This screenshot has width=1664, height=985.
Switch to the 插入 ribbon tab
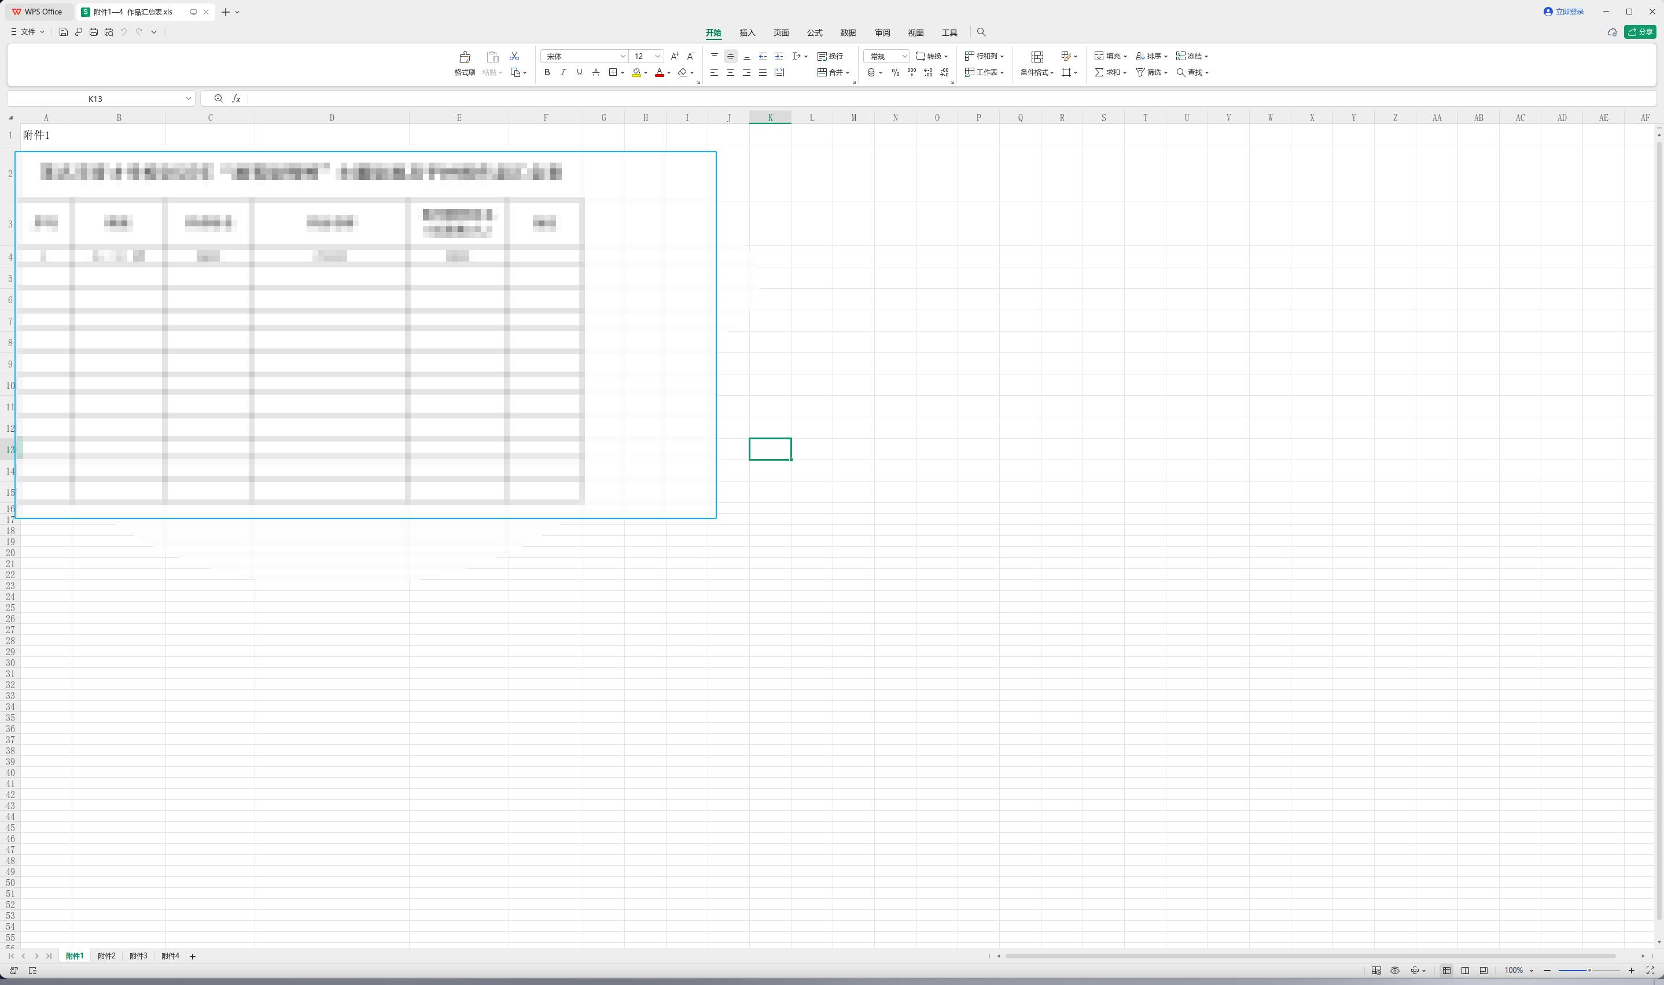coord(747,32)
